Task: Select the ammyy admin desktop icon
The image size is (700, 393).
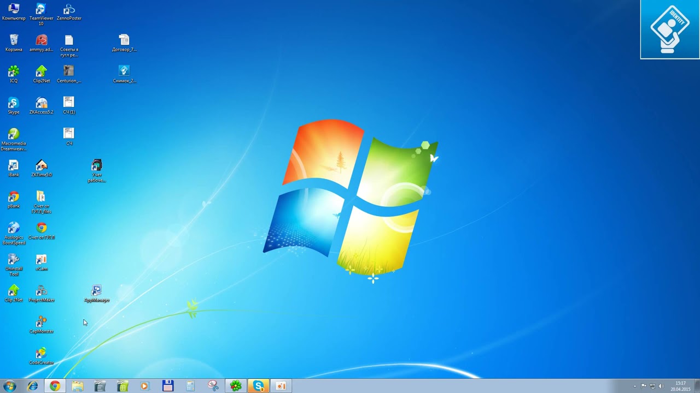Action: [41, 43]
